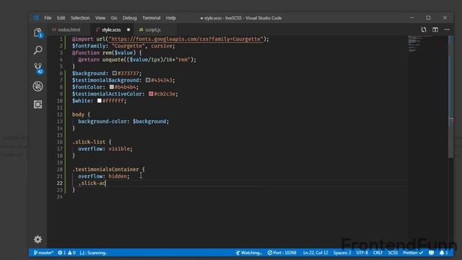
Task: Toggle live server Port 10268 item
Action: click(282, 253)
